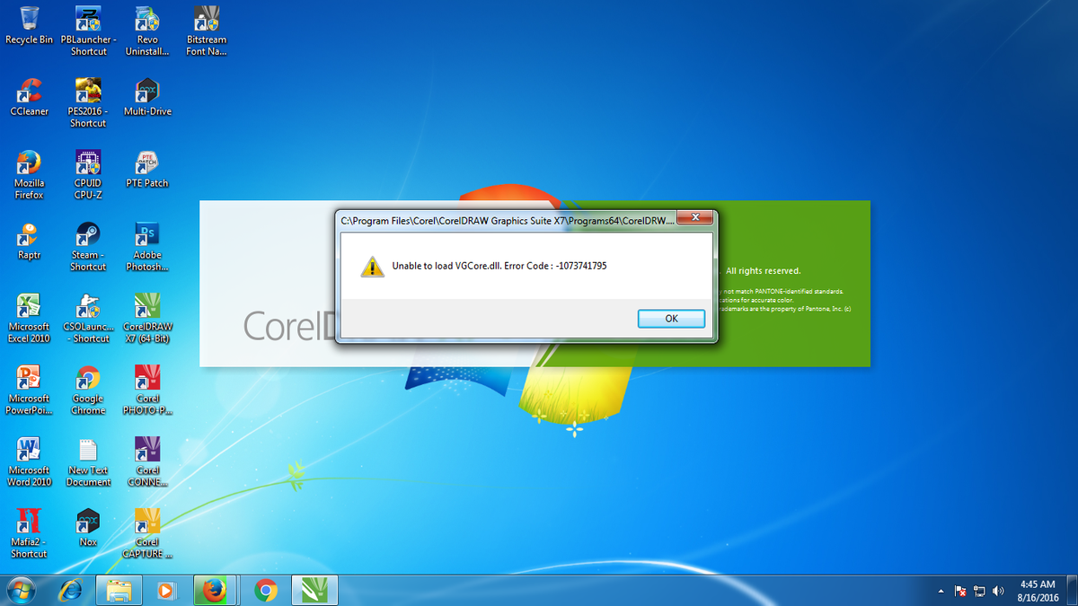Switch to Firefox on the taskbar

(214, 590)
